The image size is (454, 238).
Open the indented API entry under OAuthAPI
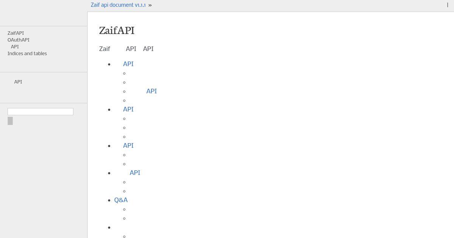15,47
